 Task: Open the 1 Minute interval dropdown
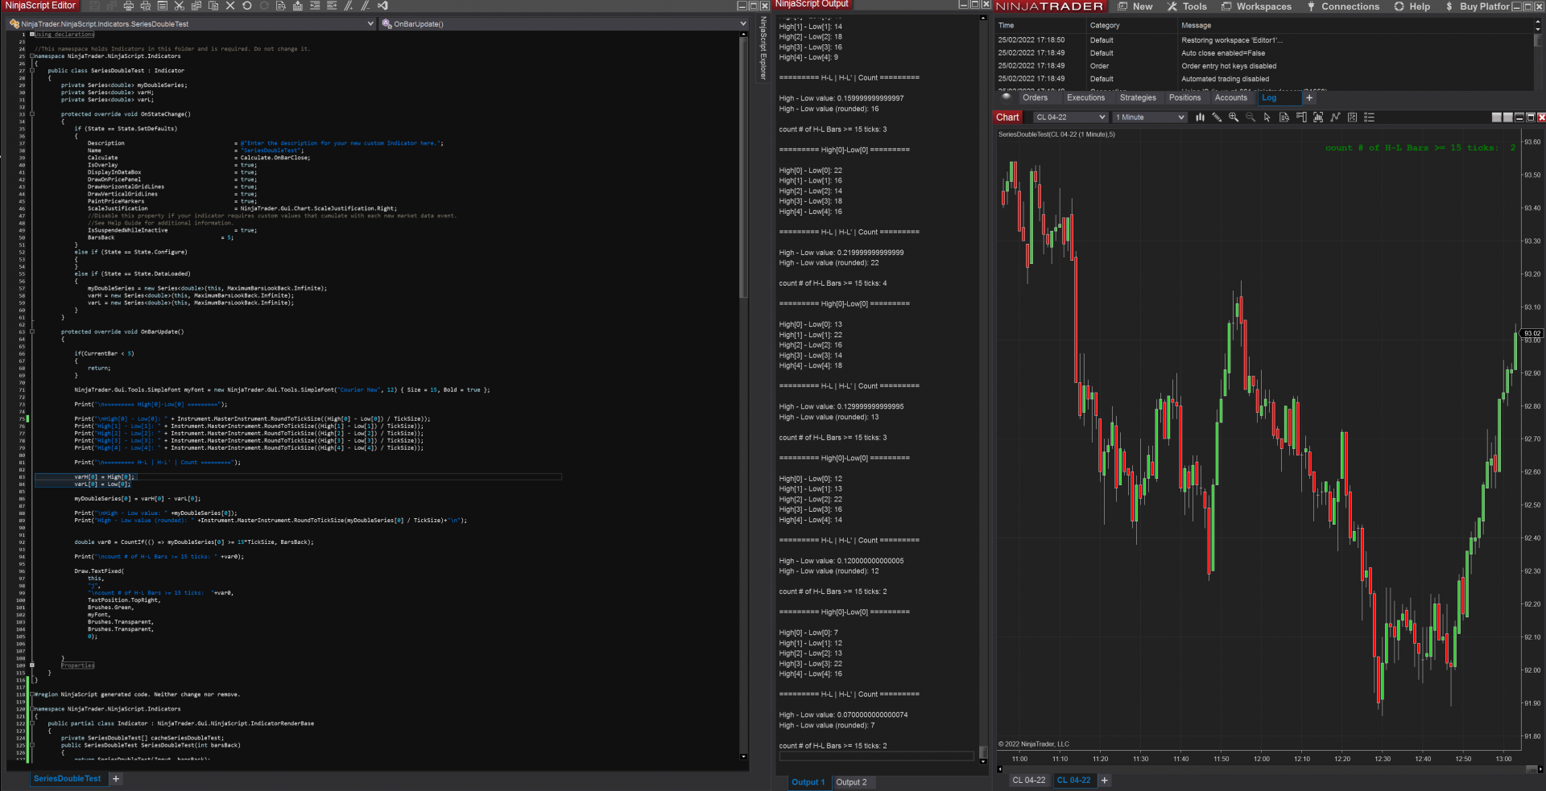(x=1150, y=117)
